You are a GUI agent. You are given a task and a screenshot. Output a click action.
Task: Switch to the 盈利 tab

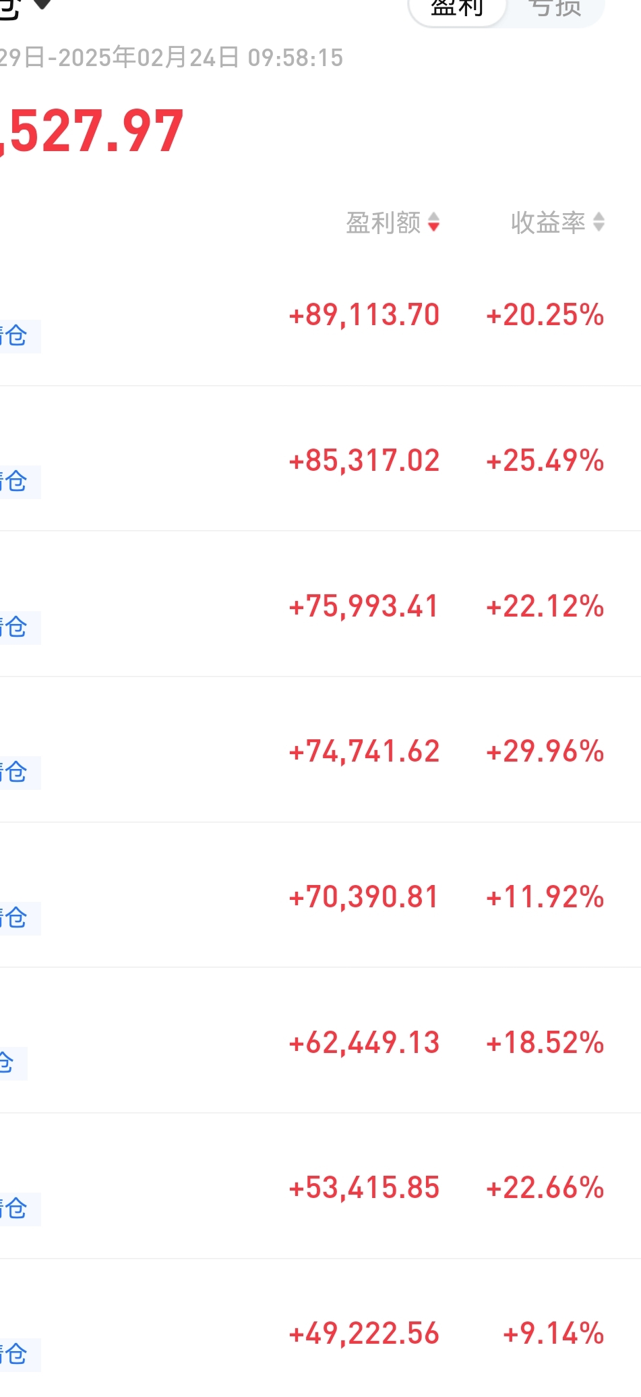point(457,8)
